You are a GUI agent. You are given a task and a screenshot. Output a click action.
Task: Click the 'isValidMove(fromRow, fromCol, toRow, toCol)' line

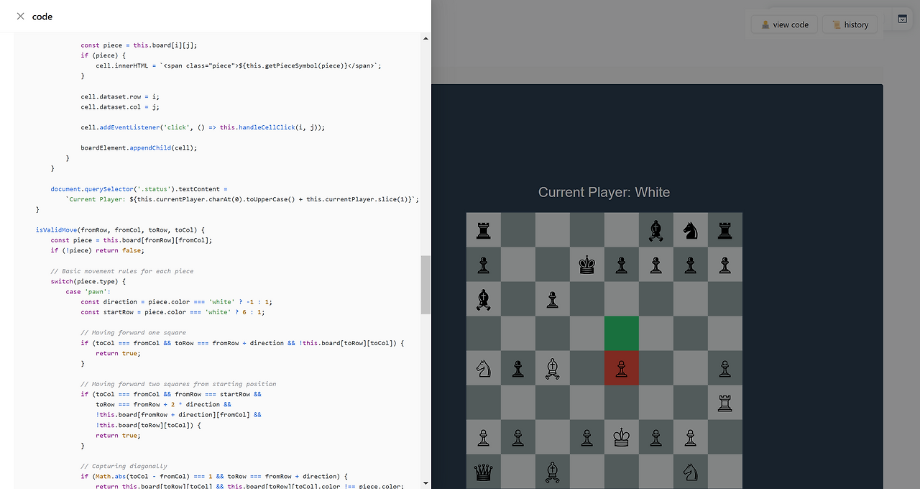(x=121, y=230)
